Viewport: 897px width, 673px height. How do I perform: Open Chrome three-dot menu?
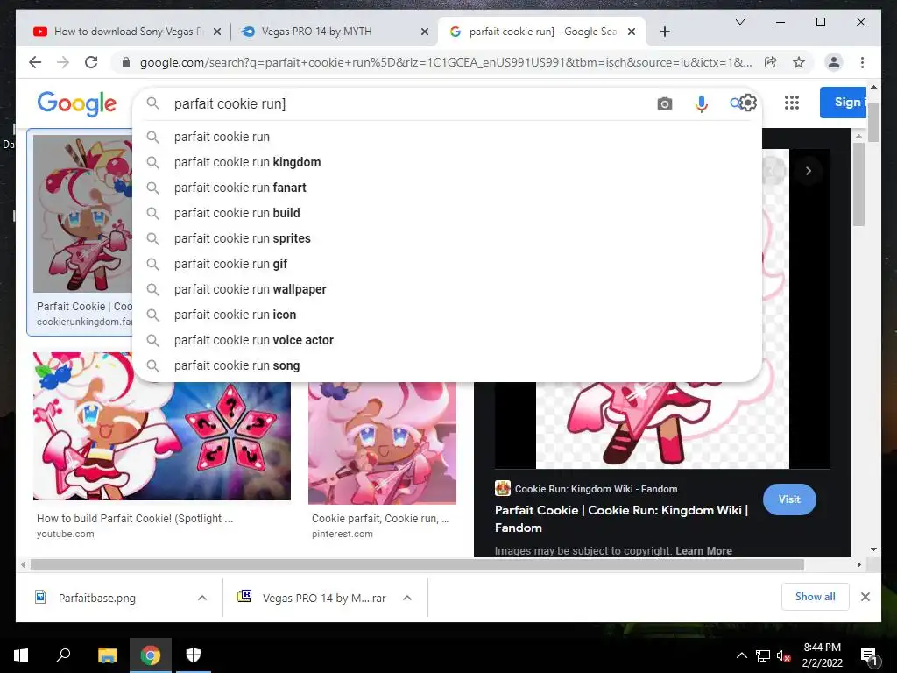click(x=862, y=62)
